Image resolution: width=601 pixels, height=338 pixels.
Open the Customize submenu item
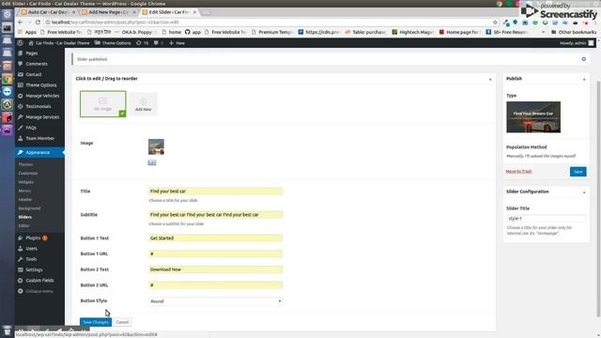tap(28, 173)
